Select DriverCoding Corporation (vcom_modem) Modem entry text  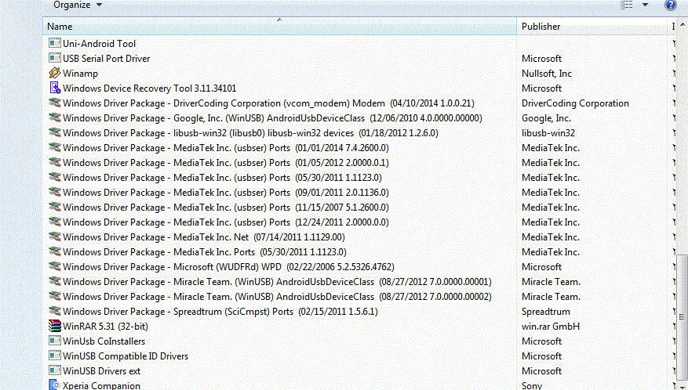click(268, 103)
